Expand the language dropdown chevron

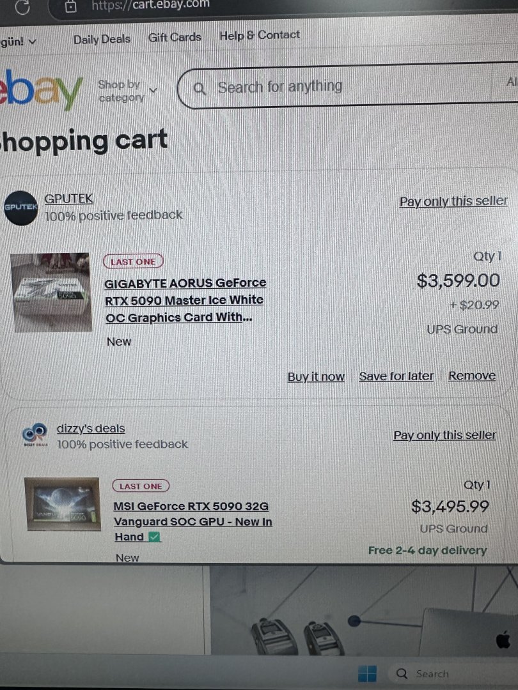pos(33,42)
